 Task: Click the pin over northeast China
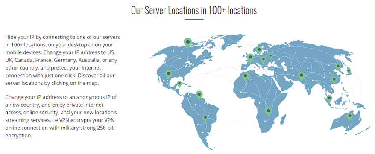pyautogui.click(x=338, y=67)
